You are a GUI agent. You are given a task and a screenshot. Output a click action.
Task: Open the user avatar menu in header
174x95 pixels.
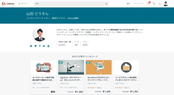pos(166,4)
